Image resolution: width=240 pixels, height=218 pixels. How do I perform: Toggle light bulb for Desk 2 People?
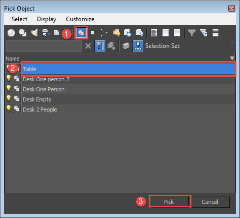pyautogui.click(x=9, y=108)
